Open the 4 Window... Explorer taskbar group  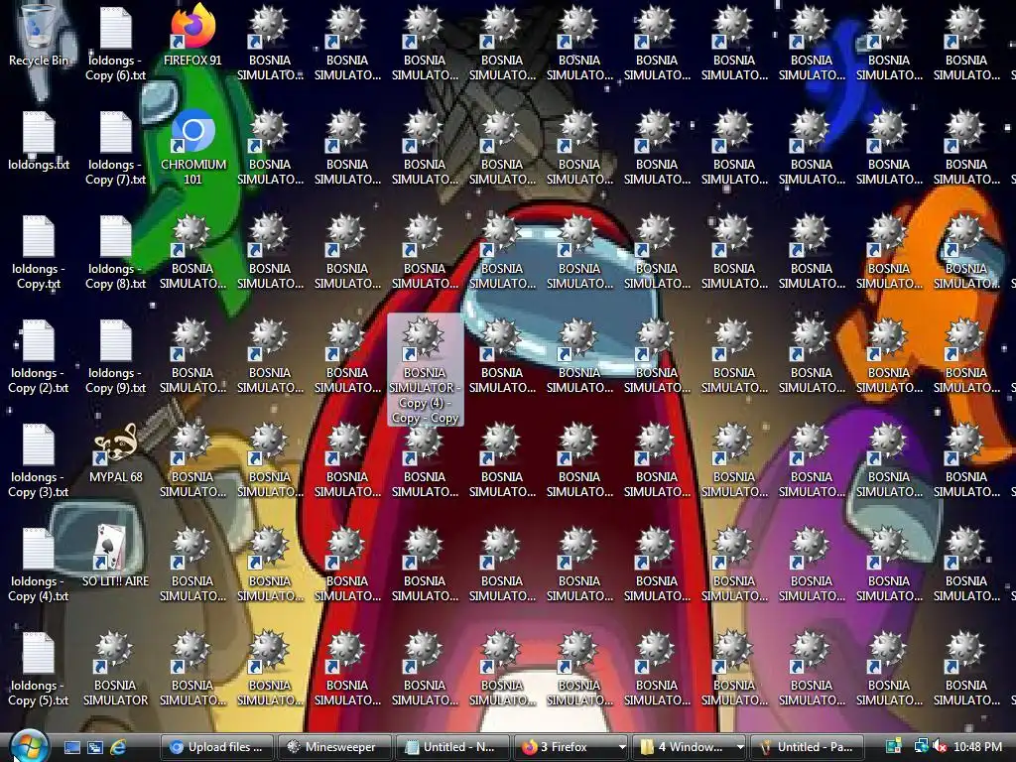coord(689,747)
